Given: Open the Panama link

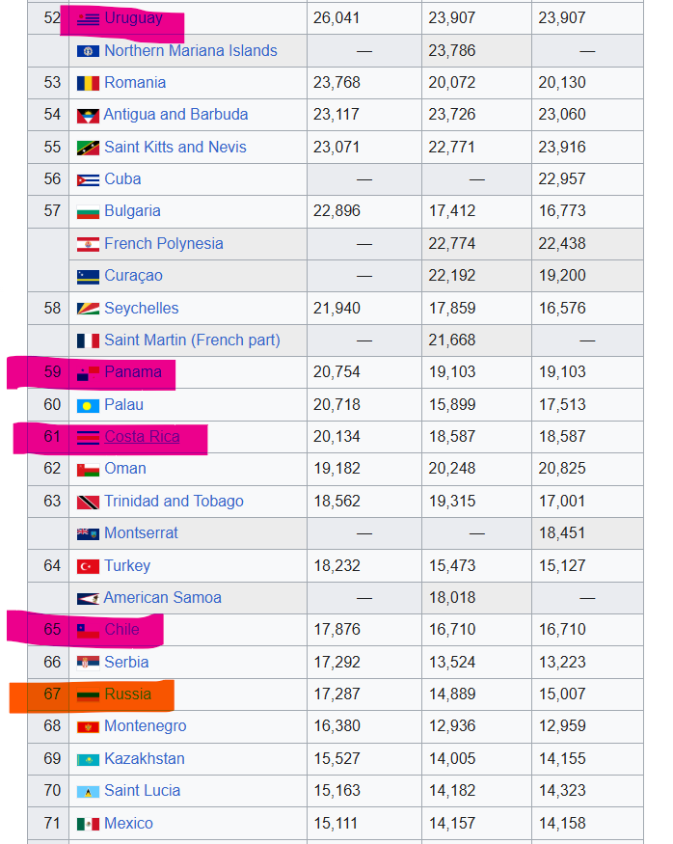Looking at the screenshot, I should [x=133, y=372].
